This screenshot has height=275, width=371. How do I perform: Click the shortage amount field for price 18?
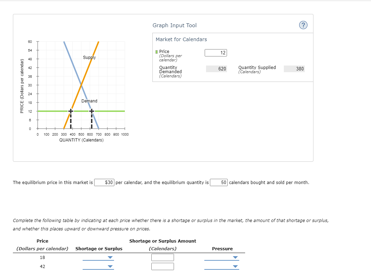pyautogui.click(x=162, y=257)
